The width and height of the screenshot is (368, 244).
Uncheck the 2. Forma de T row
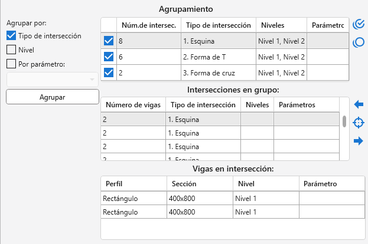pos(109,57)
